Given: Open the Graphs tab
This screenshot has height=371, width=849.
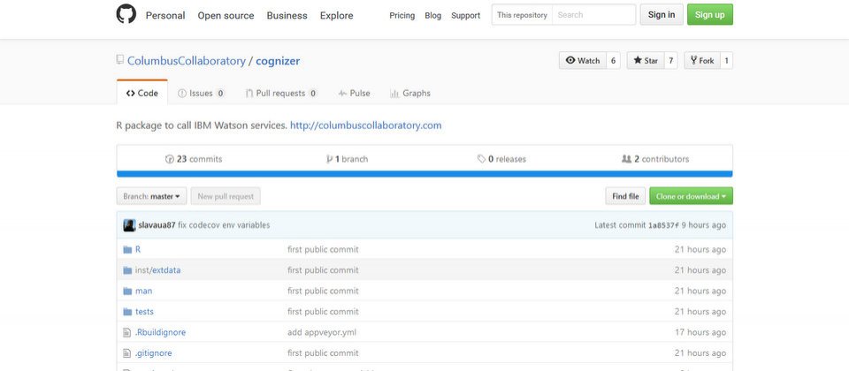Looking at the screenshot, I should coord(410,93).
